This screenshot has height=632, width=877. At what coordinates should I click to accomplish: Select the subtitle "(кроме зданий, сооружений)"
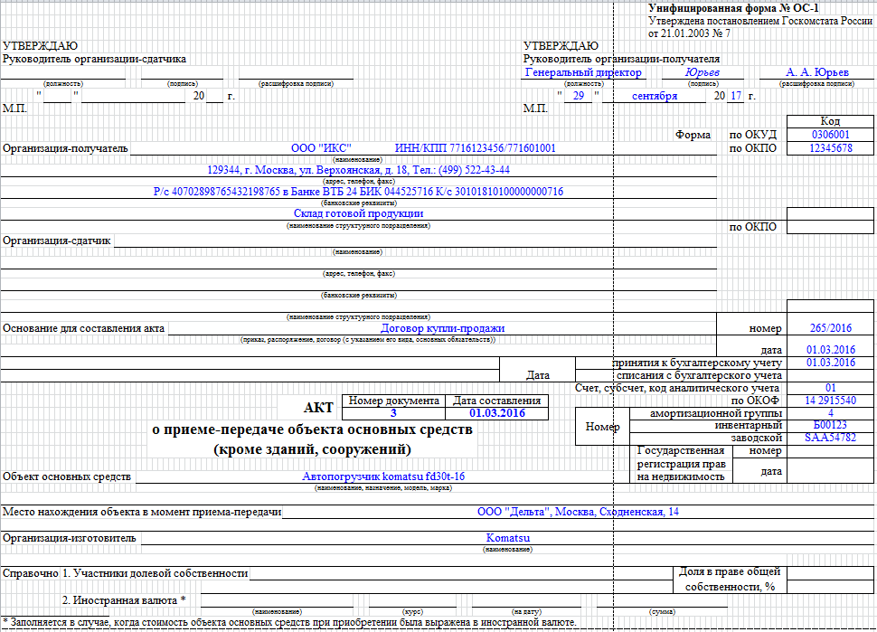pos(312,449)
